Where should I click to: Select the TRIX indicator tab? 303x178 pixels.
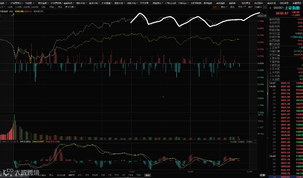tap(139, 175)
